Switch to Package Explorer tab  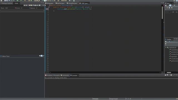coord(6,3)
